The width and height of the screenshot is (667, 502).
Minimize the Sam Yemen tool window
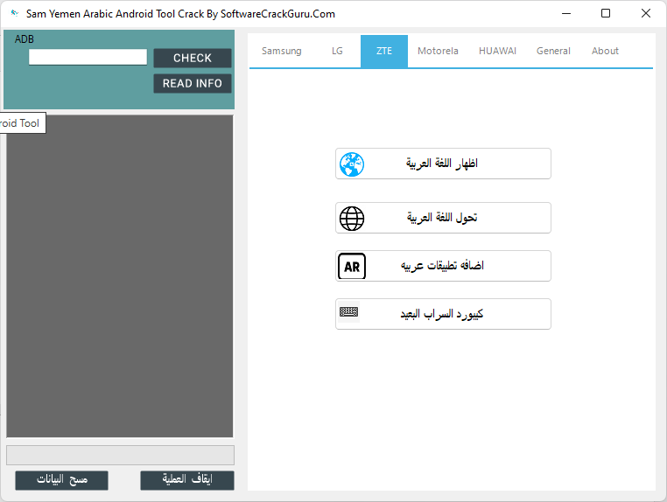pos(566,14)
